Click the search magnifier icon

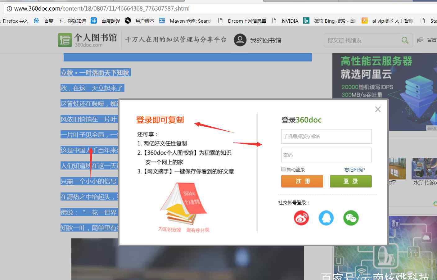(405, 40)
